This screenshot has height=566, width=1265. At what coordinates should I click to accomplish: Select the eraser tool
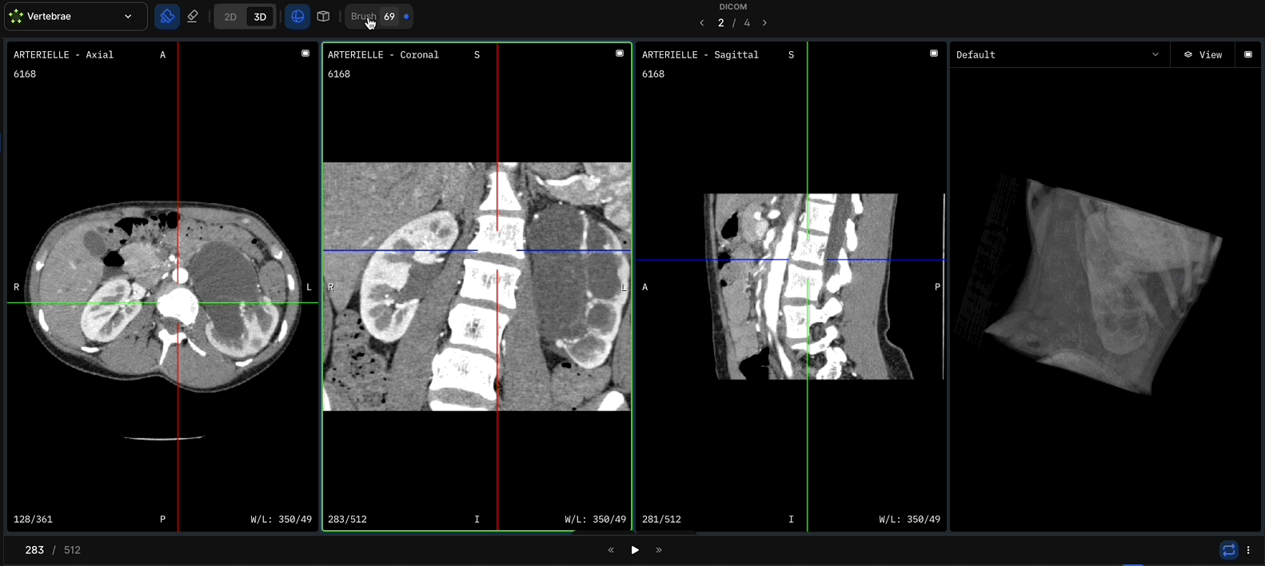tap(193, 16)
